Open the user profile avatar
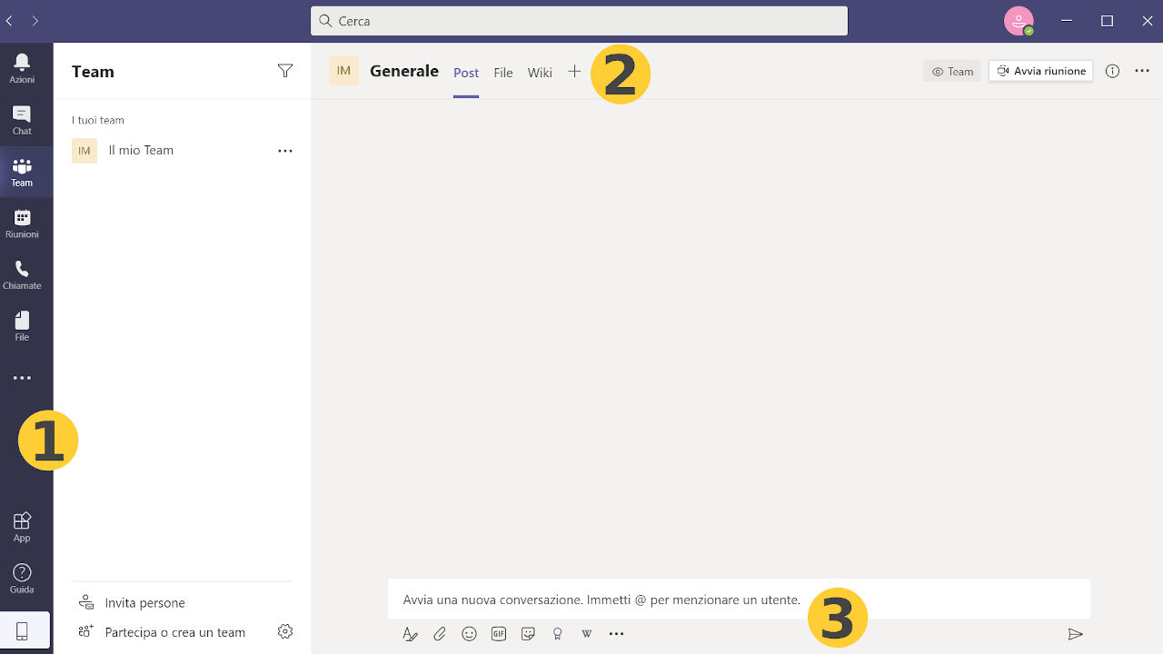The width and height of the screenshot is (1163, 654). pos(1019,21)
